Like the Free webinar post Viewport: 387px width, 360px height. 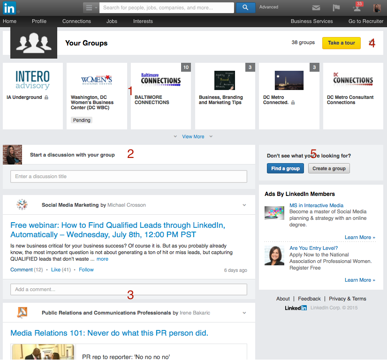tap(56, 270)
